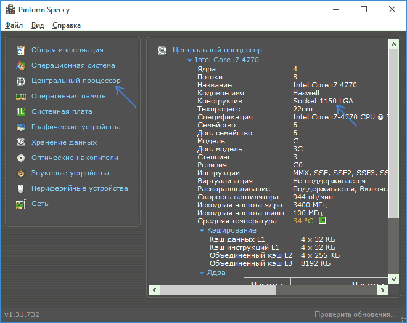The width and height of the screenshot is (407, 323).
Task: Click the Центральный процессор content heading
Action: coord(217,50)
